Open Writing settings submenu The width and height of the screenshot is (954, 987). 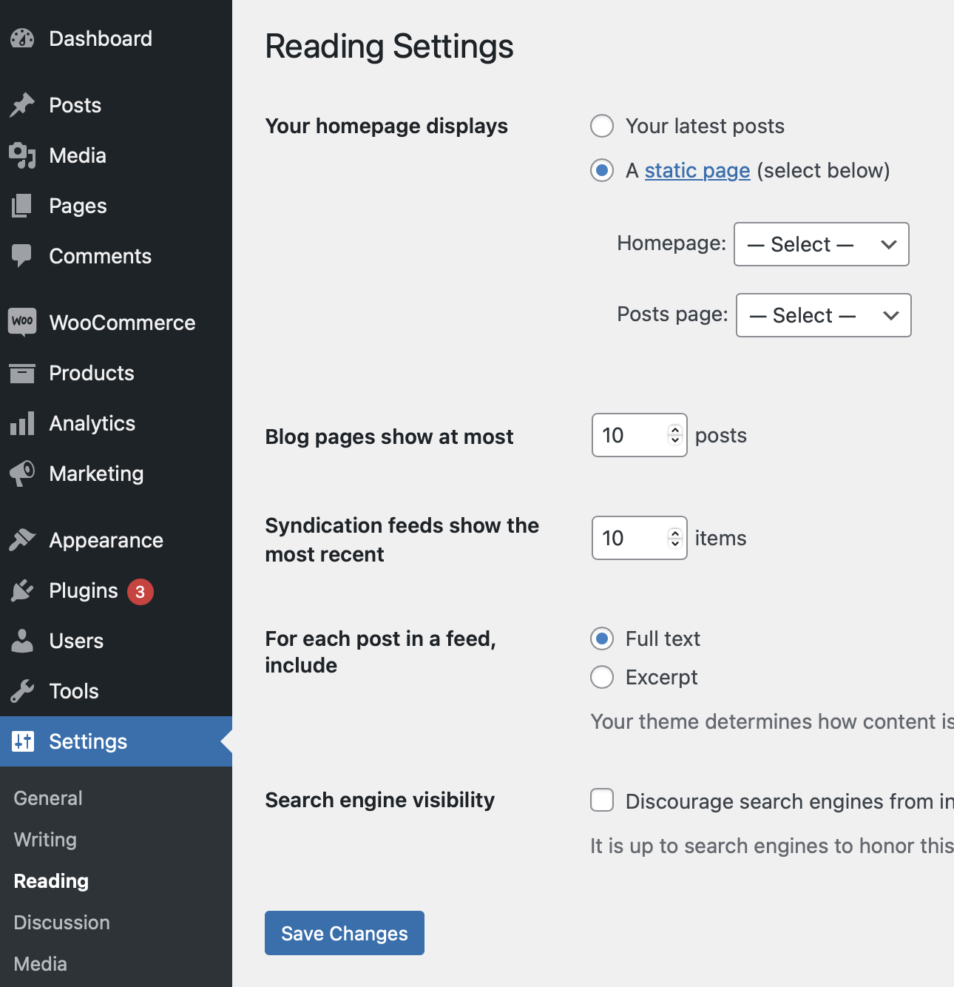pyautogui.click(x=45, y=840)
